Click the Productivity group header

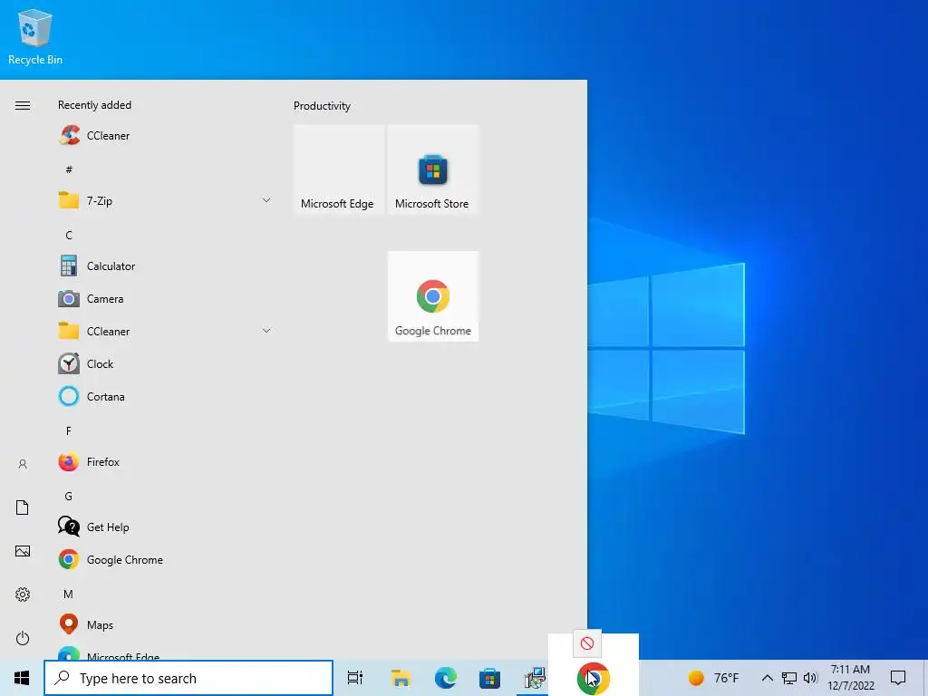pos(322,106)
